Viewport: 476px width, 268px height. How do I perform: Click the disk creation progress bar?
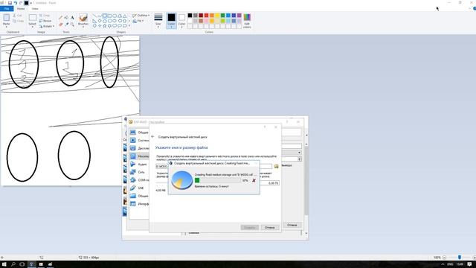click(x=217, y=180)
